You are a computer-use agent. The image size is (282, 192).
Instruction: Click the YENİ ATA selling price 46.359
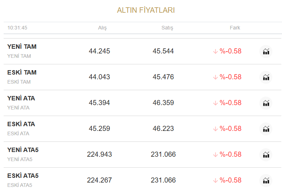163,103
